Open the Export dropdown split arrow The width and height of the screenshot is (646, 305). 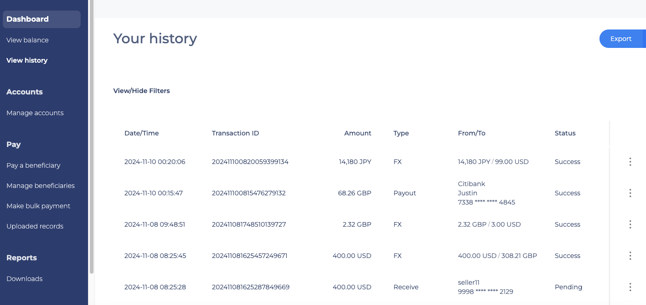coord(644,39)
